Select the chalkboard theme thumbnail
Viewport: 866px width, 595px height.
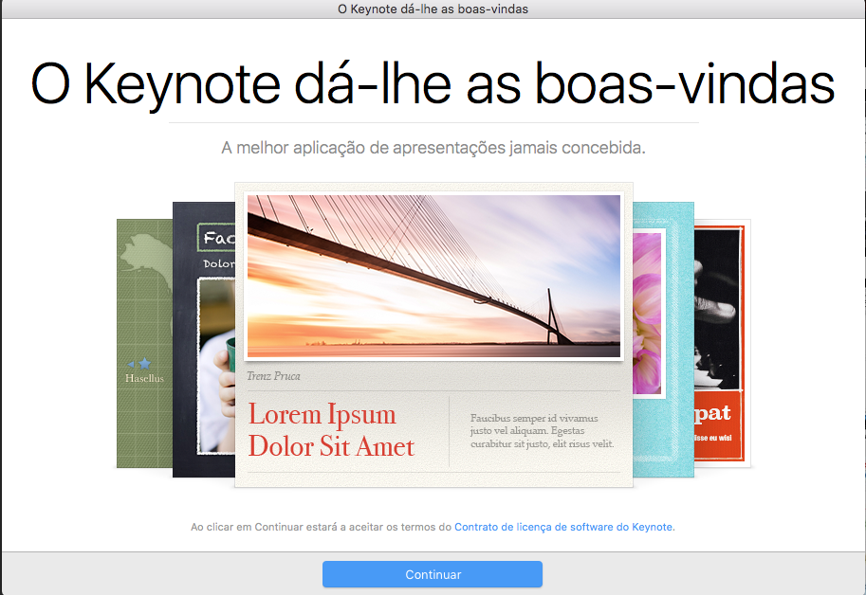pos(204,339)
